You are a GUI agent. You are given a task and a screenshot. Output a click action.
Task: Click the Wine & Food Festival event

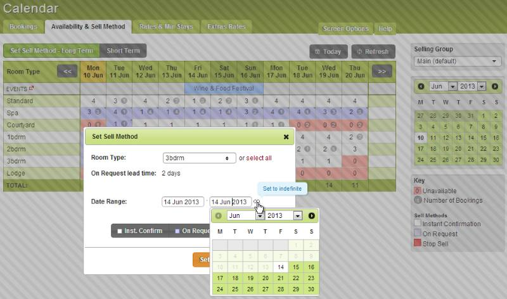224,88
